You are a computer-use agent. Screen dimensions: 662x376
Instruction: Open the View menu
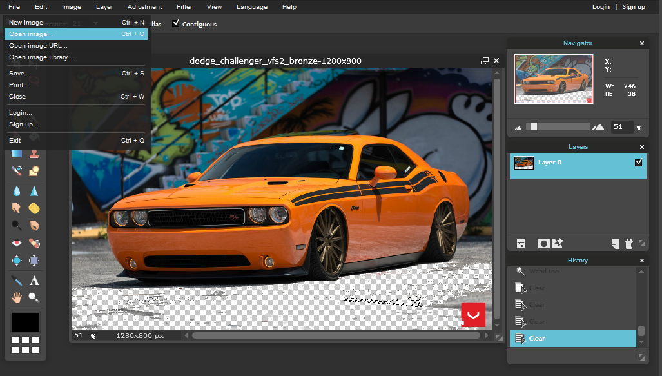coord(214,6)
